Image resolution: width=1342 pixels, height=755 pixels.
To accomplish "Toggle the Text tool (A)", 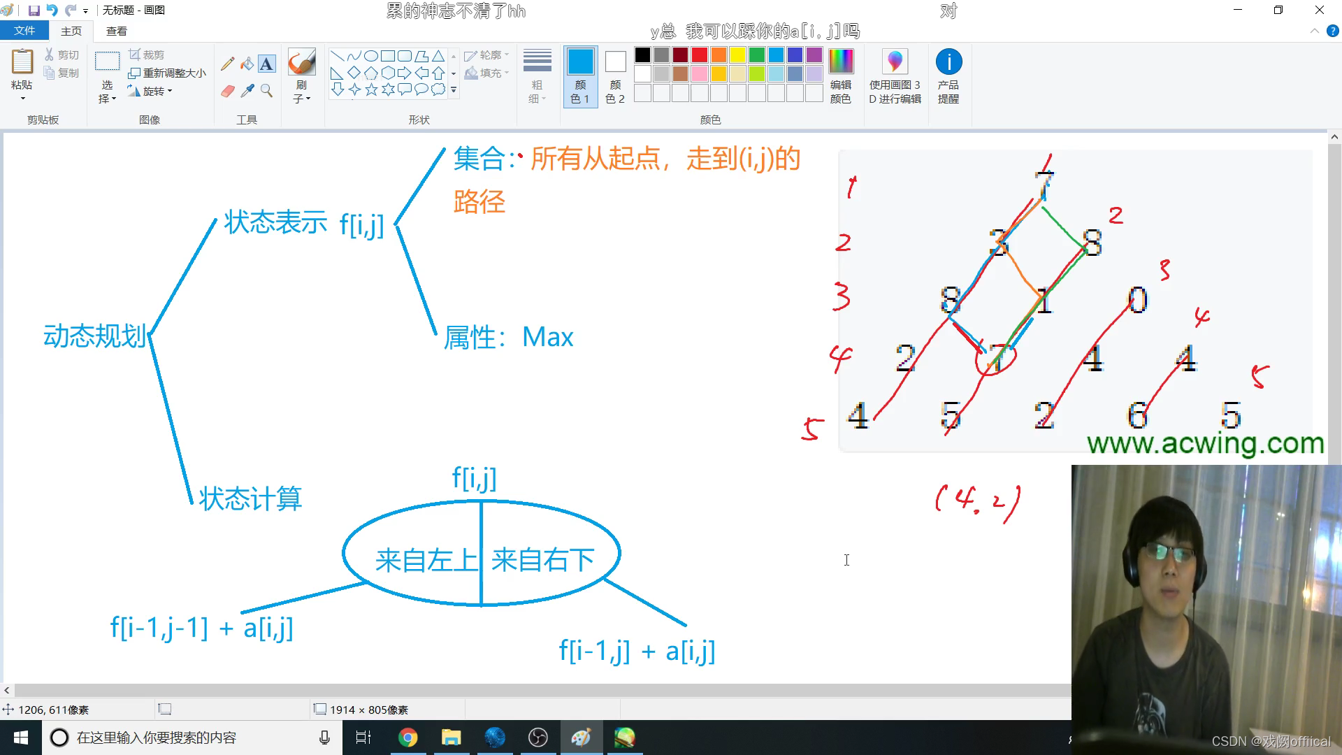I will [x=266, y=64].
